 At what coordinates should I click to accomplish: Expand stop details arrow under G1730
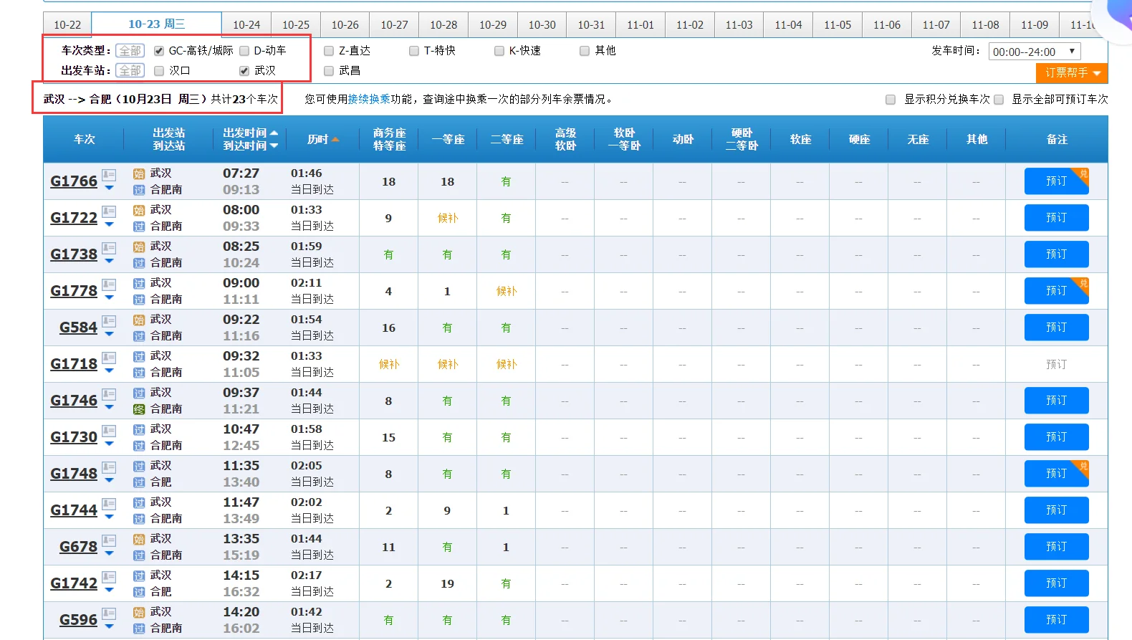[109, 444]
